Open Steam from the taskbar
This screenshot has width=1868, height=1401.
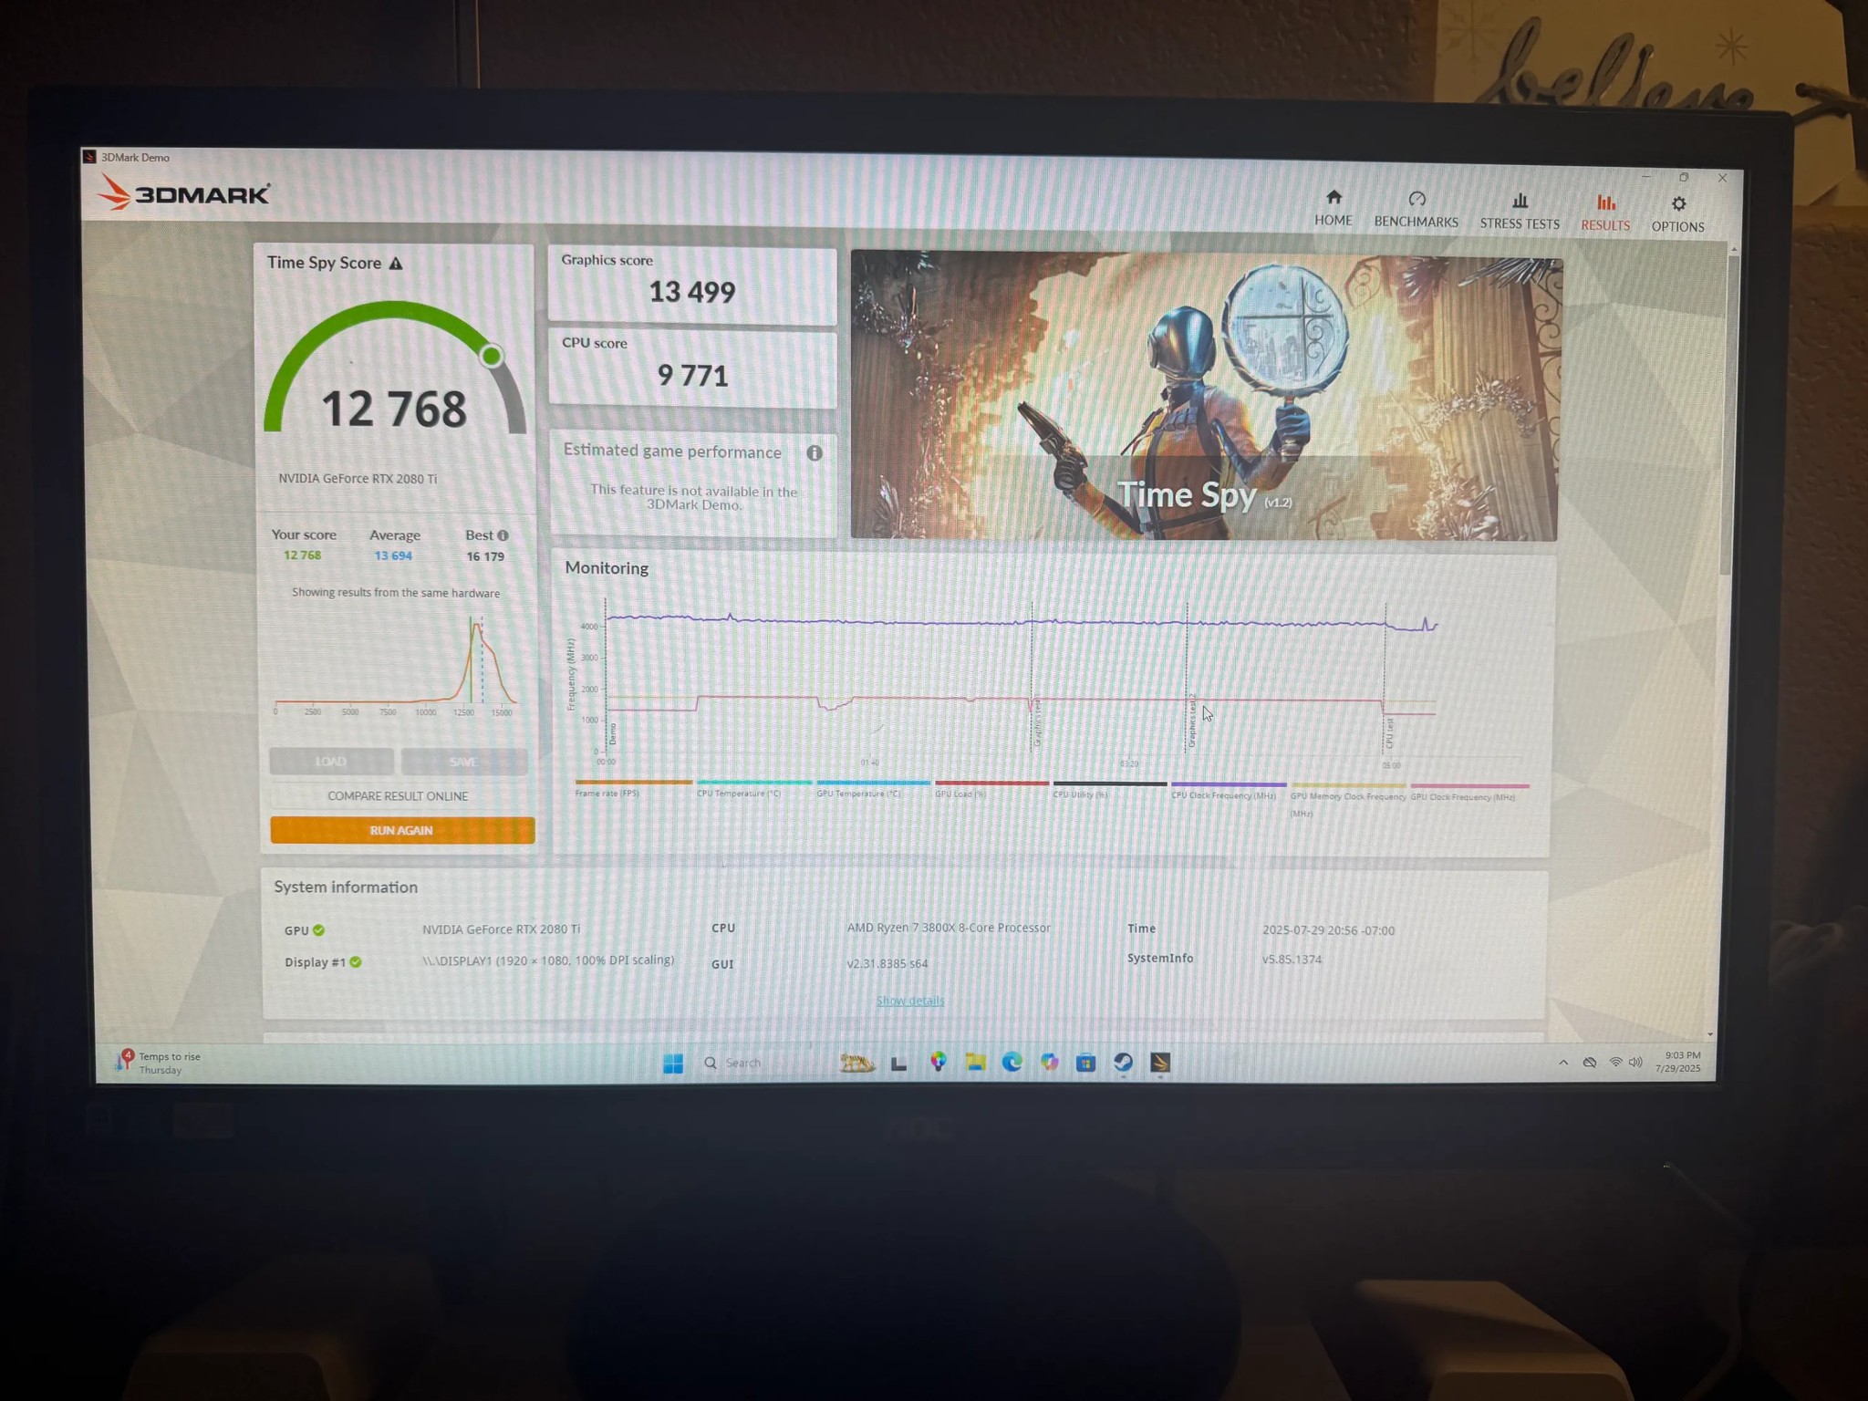coord(1123,1063)
